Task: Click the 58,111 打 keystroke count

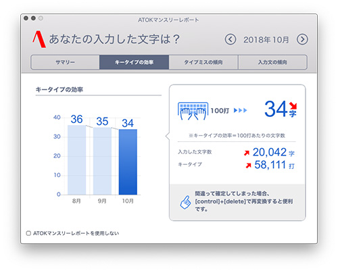Action: [274, 165]
